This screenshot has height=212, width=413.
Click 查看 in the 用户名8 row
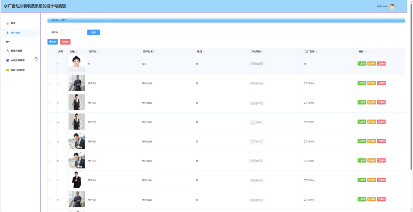click(362, 102)
